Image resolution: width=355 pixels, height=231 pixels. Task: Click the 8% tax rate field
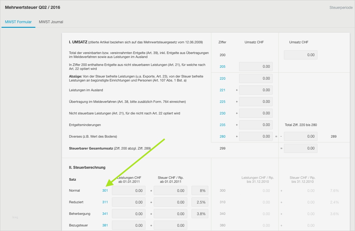point(200,190)
